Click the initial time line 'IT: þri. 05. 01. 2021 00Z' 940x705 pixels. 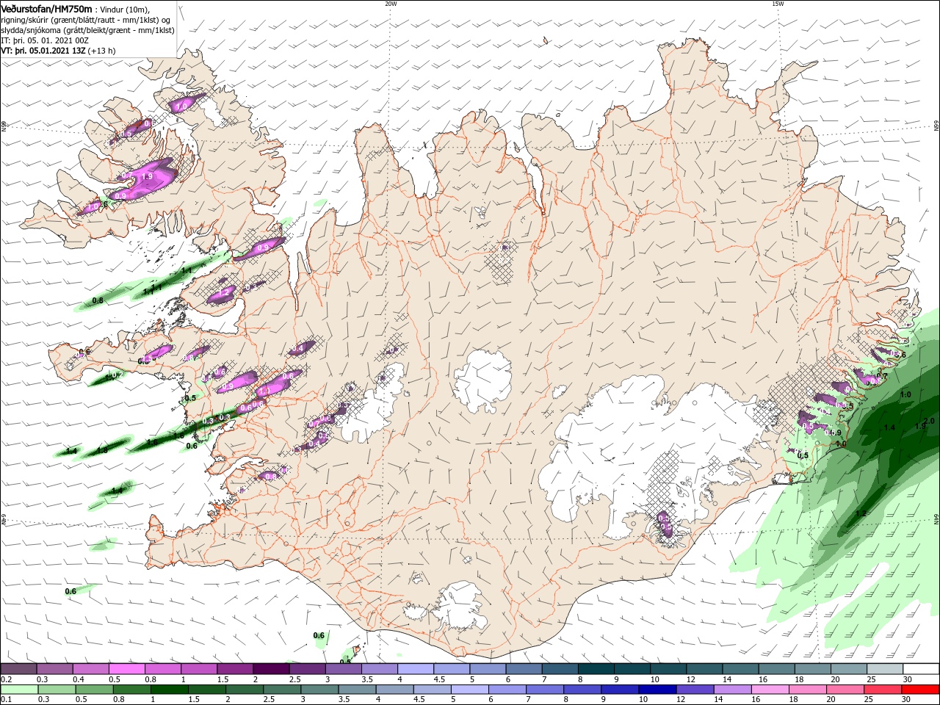pos(43,40)
